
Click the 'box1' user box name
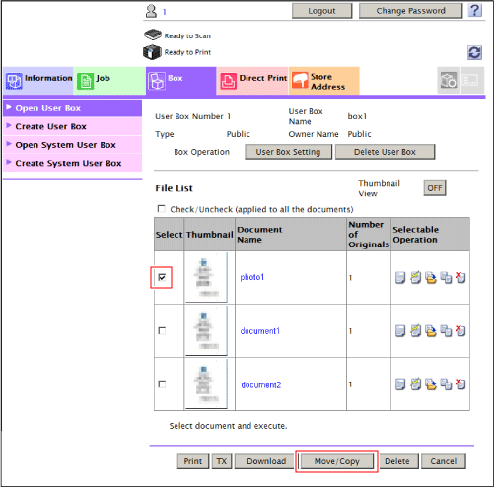pyautogui.click(x=357, y=116)
